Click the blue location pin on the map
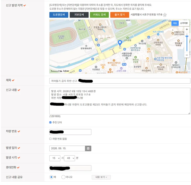Image resolution: width=191 pixels, height=185 pixels. tap(120, 43)
